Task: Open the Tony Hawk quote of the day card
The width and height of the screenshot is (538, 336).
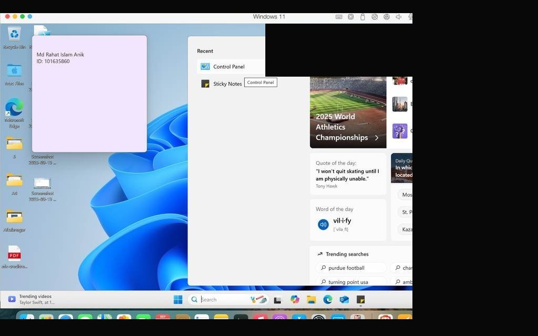Action: [348, 174]
